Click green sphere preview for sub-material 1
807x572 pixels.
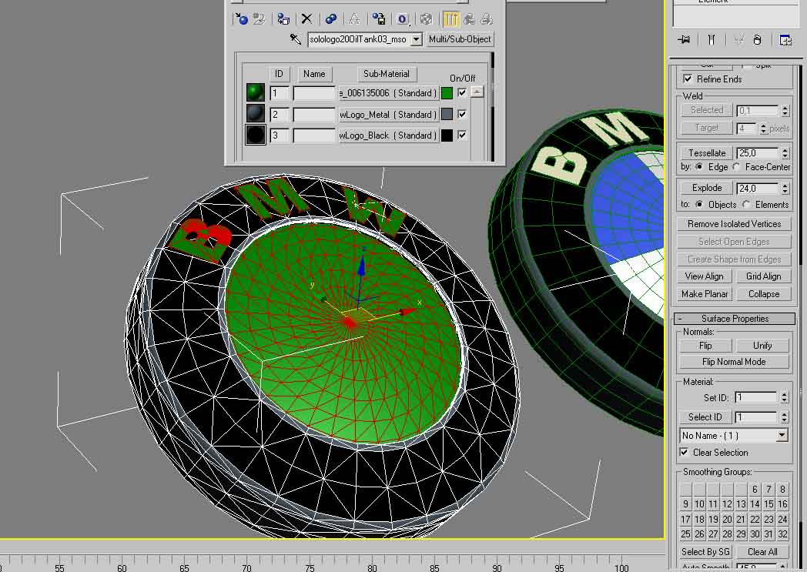256,92
